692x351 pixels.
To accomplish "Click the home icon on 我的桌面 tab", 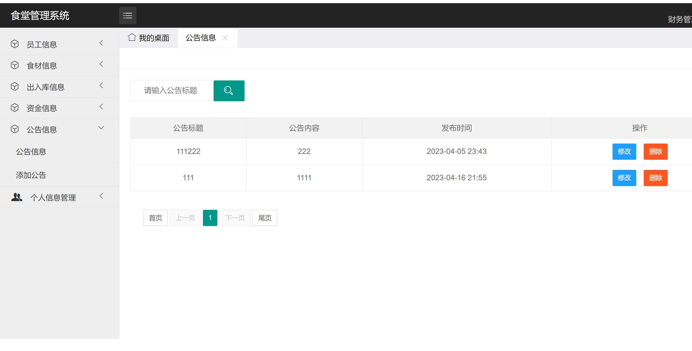I will tap(132, 37).
